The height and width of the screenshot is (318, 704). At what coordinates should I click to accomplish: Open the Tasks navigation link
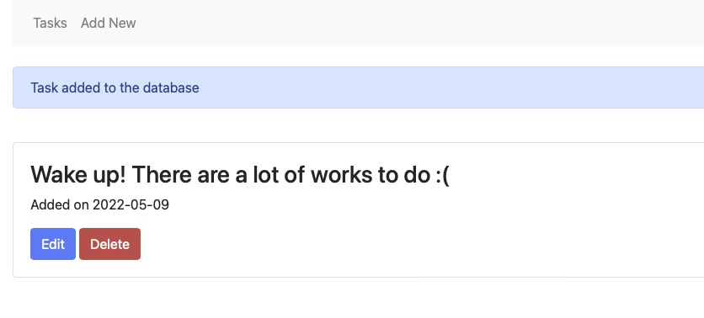(50, 23)
